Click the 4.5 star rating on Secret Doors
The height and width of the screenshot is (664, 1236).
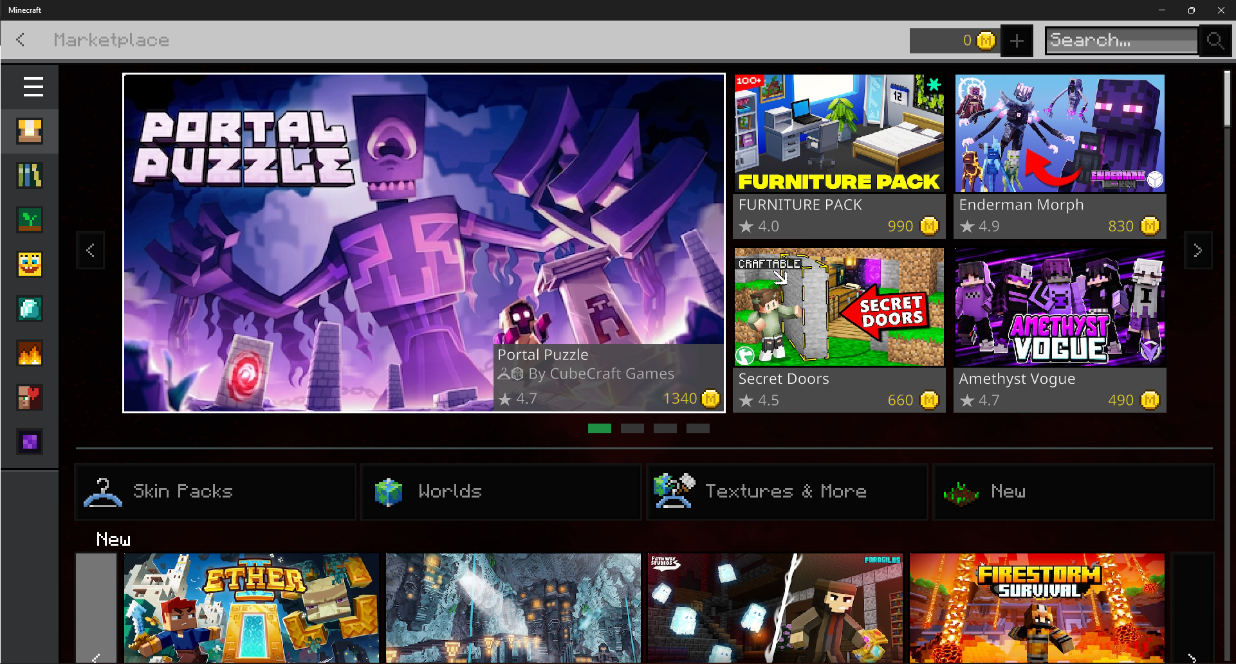tap(759, 400)
